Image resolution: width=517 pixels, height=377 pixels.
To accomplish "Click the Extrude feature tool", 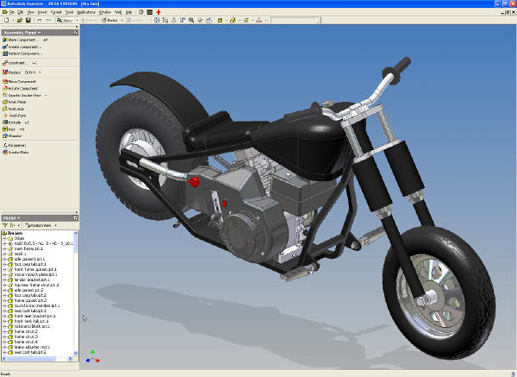I will (16, 123).
